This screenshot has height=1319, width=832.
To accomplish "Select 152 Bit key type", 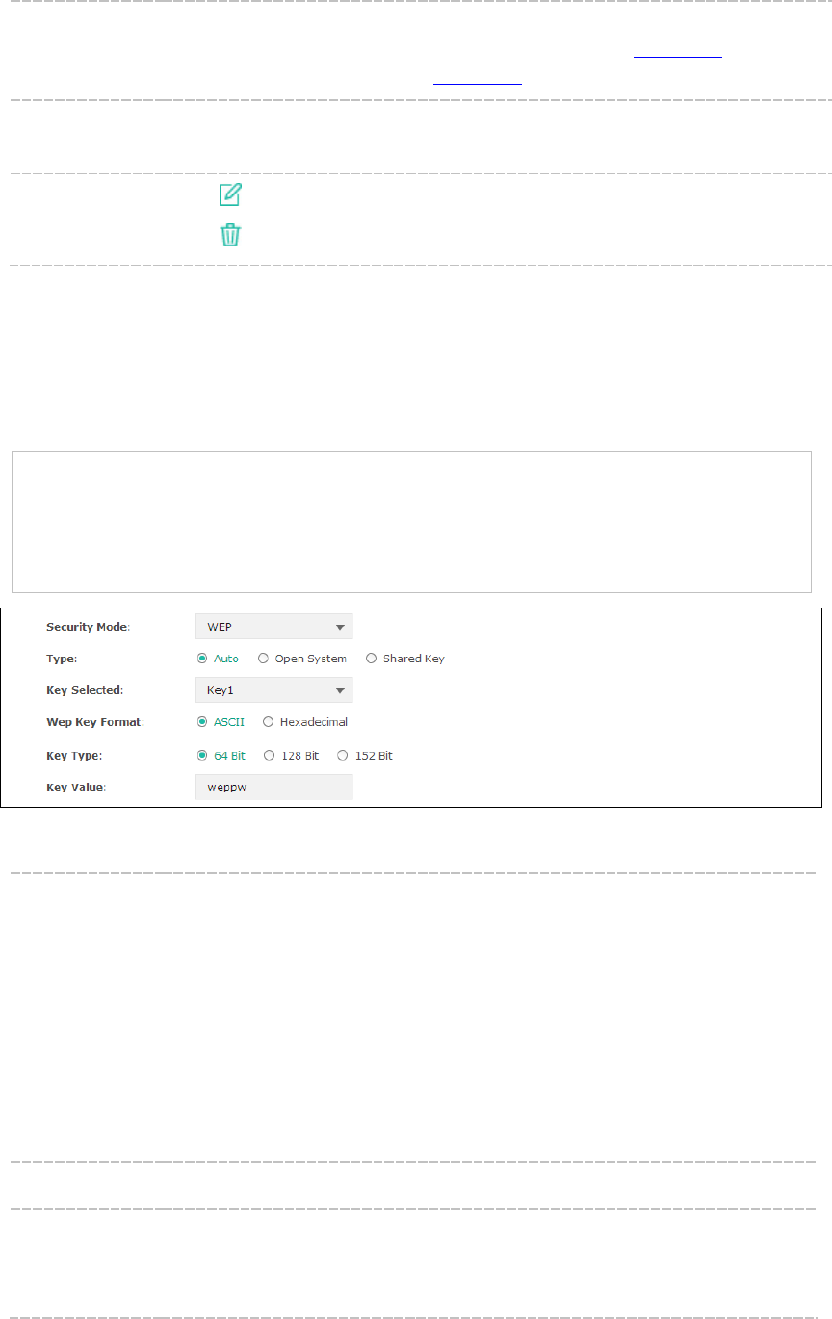I will (x=342, y=756).
